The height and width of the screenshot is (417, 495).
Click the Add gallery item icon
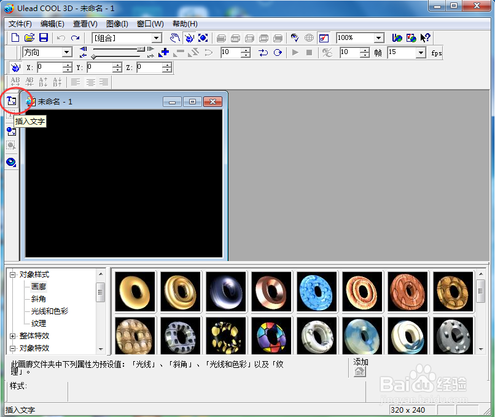[x=359, y=372]
